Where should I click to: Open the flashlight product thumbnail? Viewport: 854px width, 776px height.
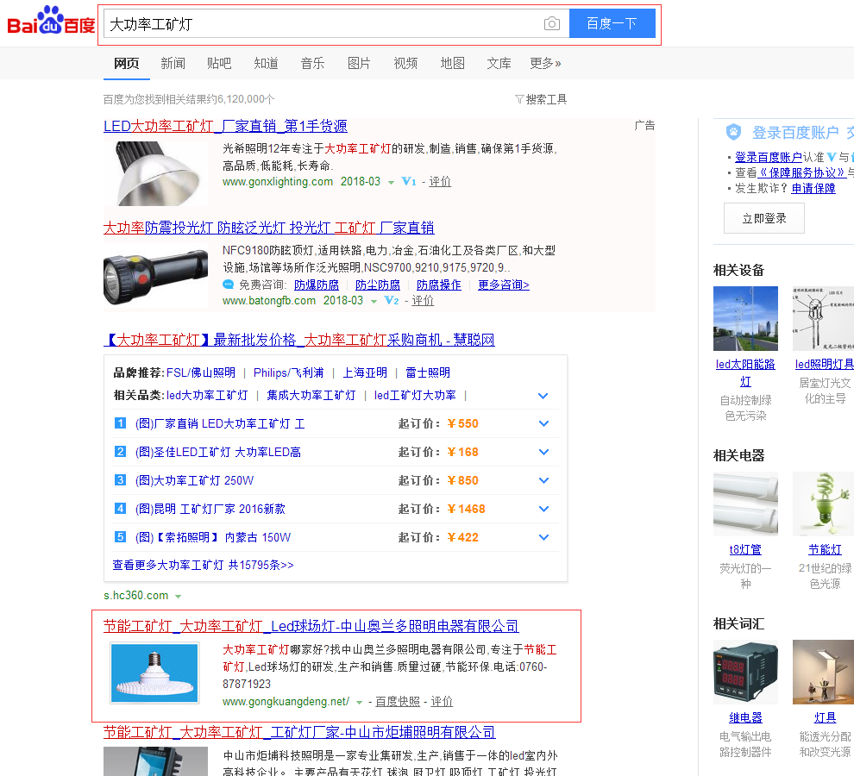155,277
